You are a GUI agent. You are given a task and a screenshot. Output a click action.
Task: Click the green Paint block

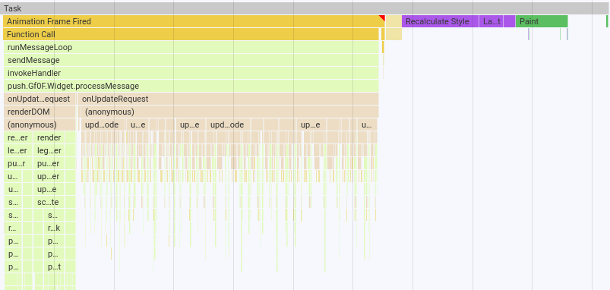point(542,21)
